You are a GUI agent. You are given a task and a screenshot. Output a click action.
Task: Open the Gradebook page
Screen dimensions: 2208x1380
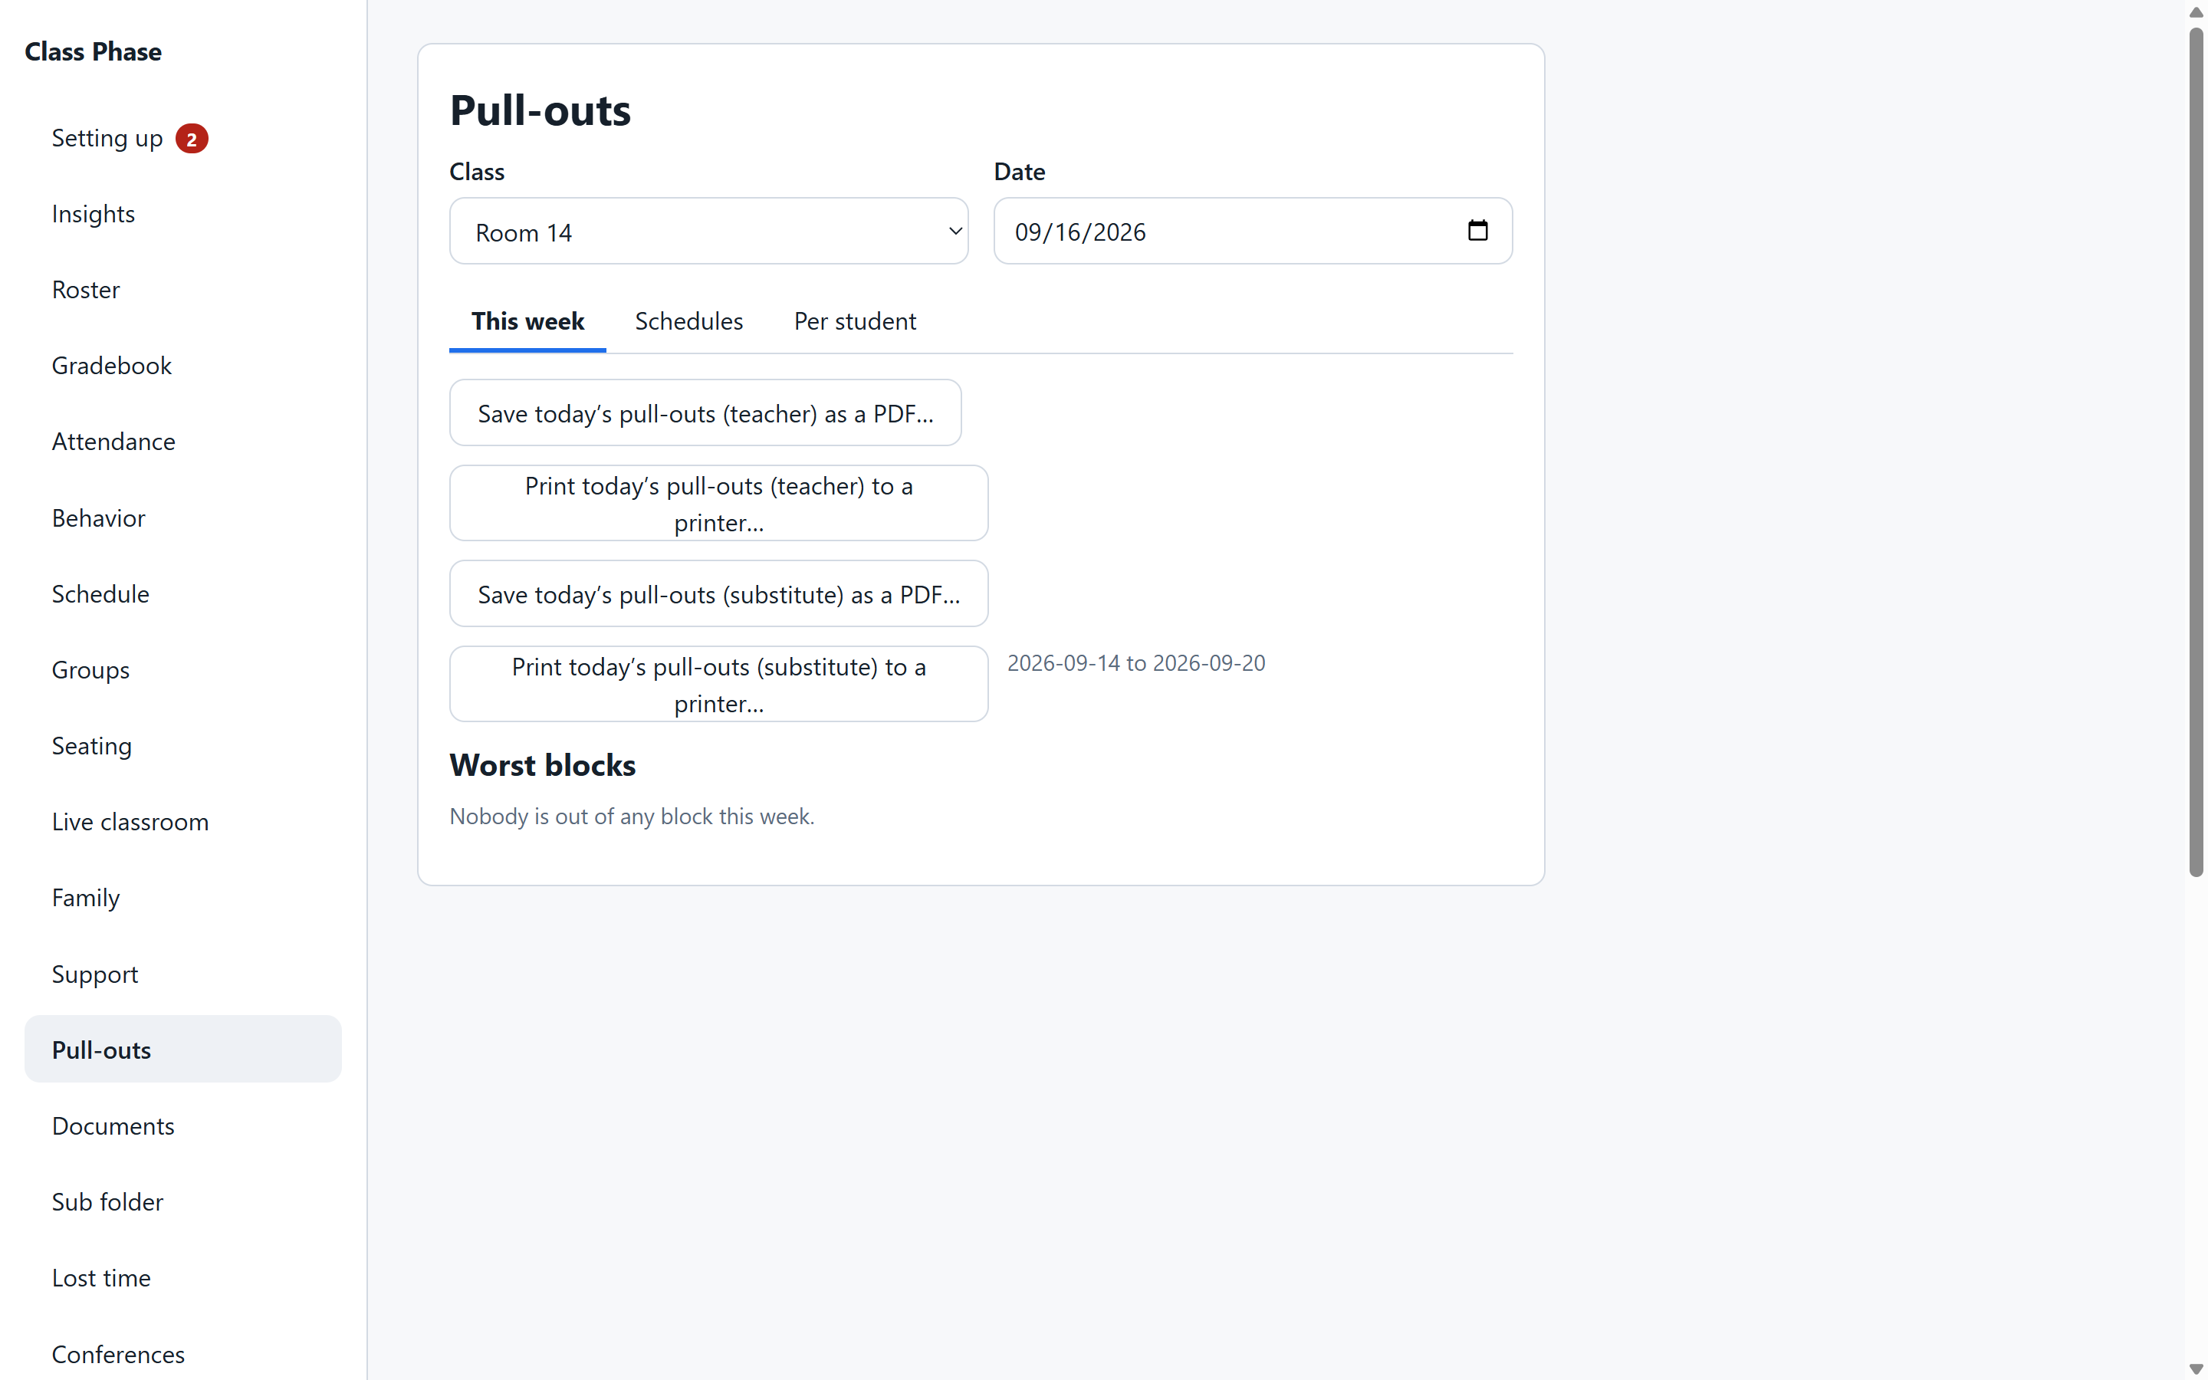pos(182,365)
